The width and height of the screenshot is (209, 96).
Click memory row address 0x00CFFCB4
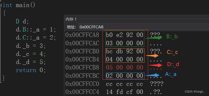82,59
